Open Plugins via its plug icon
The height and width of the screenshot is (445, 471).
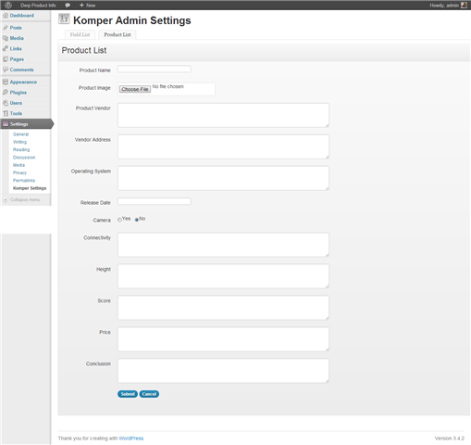click(6, 93)
